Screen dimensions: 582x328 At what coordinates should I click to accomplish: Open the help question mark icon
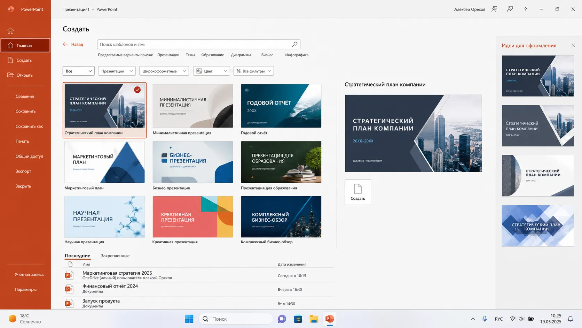tap(526, 9)
